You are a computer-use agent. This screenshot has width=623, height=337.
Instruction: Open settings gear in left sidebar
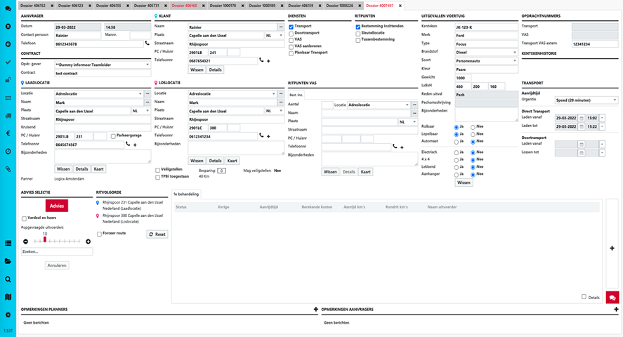8,315
